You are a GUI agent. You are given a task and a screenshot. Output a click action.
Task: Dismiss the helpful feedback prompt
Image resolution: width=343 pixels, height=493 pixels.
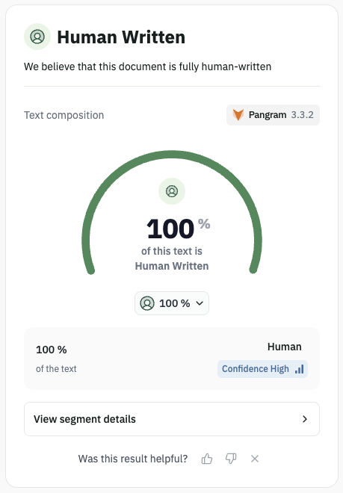(x=255, y=459)
